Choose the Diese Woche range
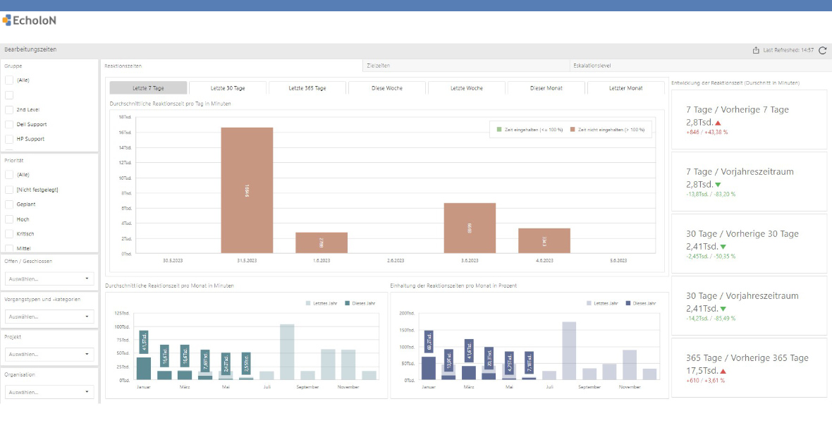Image resolution: width=832 pixels, height=447 pixels. pyautogui.click(x=387, y=88)
